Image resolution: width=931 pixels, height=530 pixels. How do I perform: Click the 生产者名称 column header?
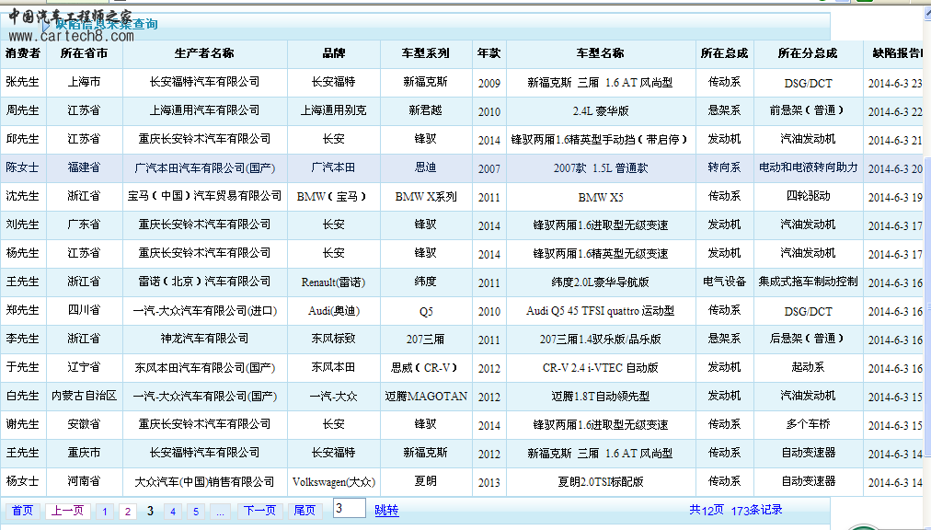coord(205,54)
